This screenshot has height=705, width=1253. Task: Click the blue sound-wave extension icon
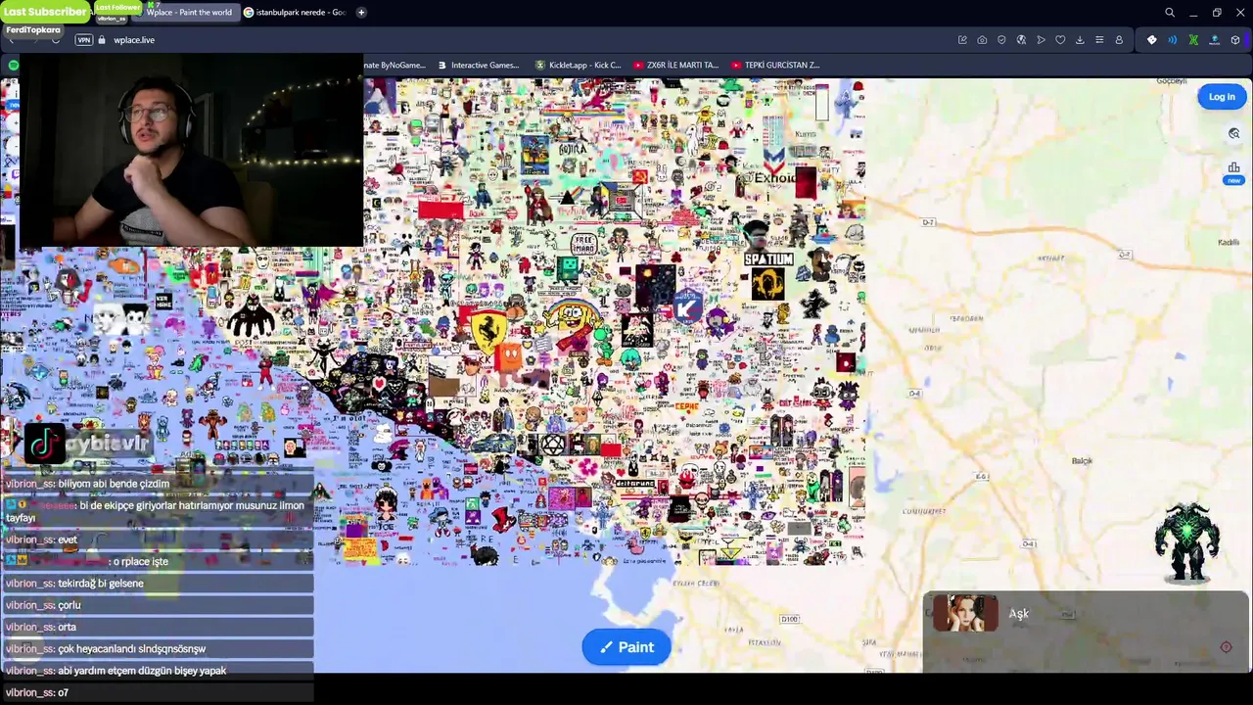(x=1173, y=40)
